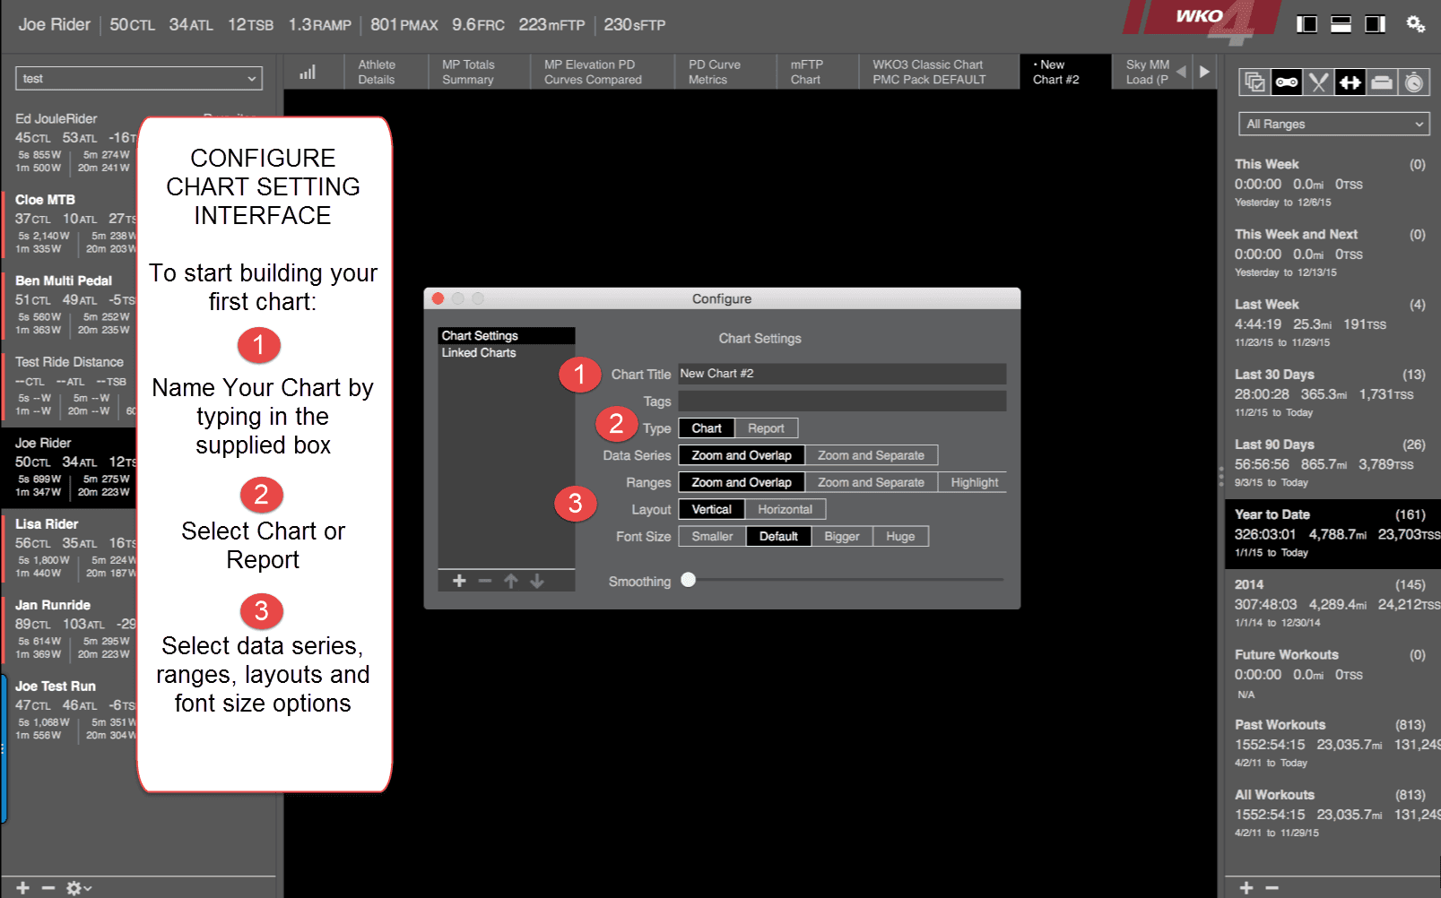Set font size to Smaller
1441x898 pixels.
pyautogui.click(x=713, y=536)
